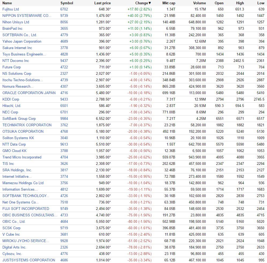Click symbol 9437 link
The width and height of the screenshot is (267, 263).
[x=64, y=61]
